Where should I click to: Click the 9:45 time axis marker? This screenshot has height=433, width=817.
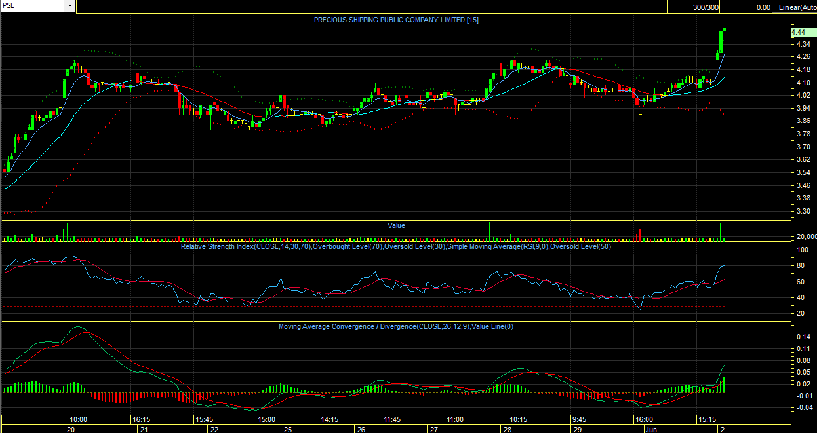coord(579,419)
